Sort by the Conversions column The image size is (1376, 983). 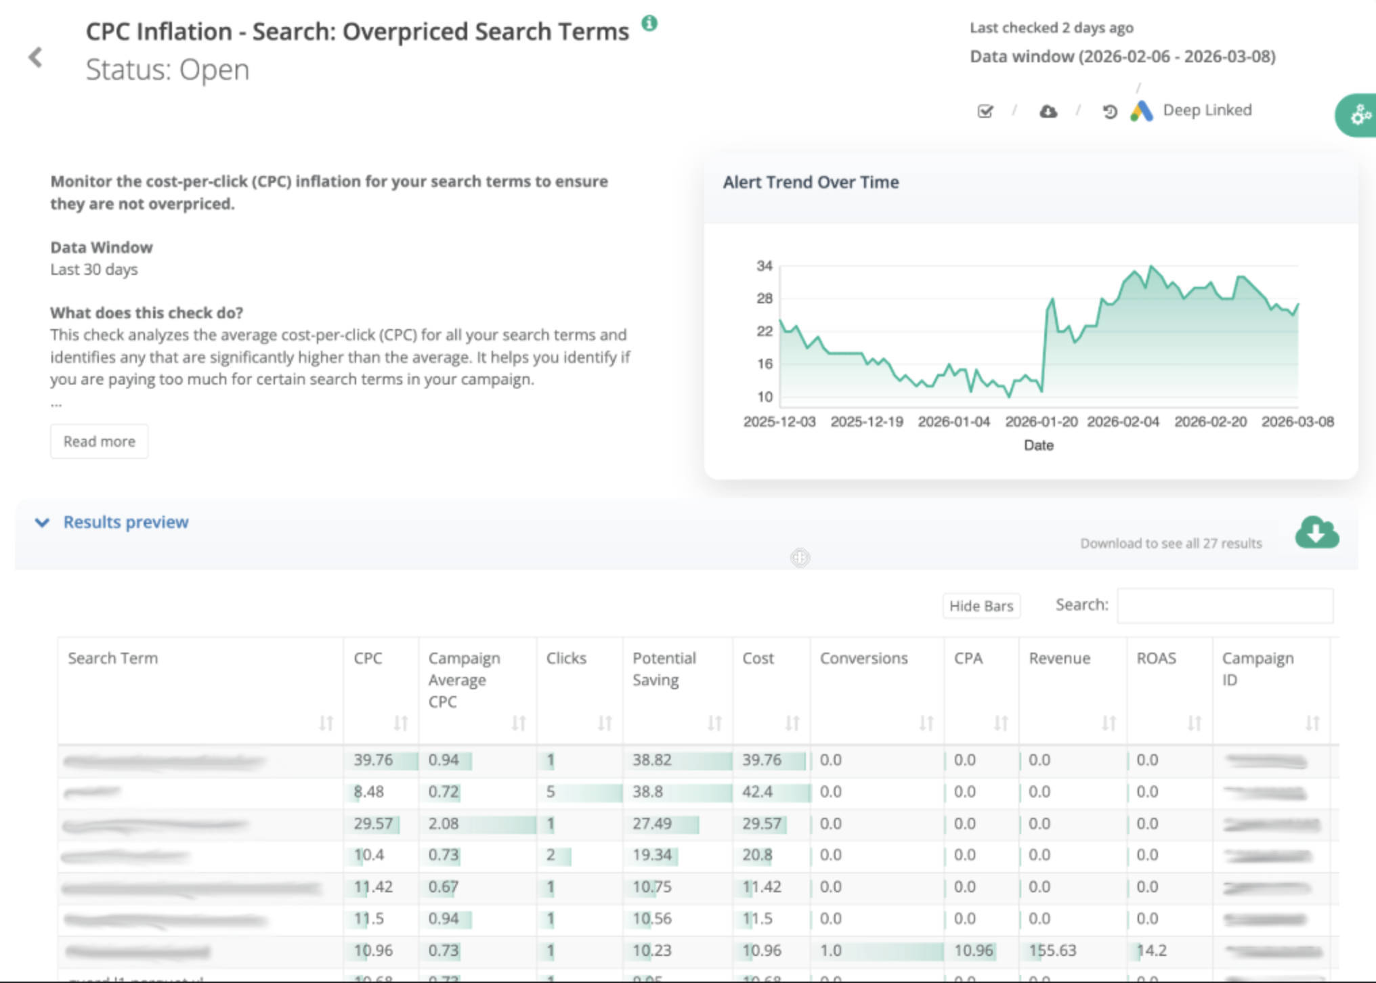tap(926, 723)
